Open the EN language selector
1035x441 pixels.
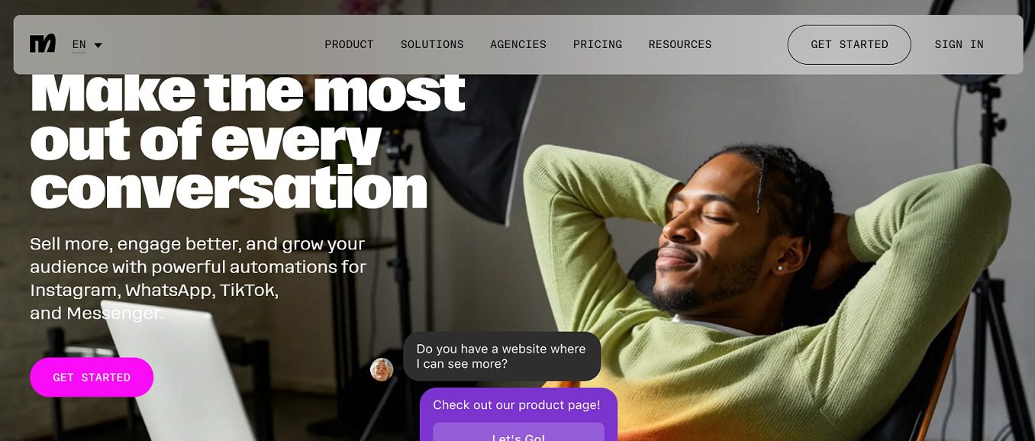point(87,45)
